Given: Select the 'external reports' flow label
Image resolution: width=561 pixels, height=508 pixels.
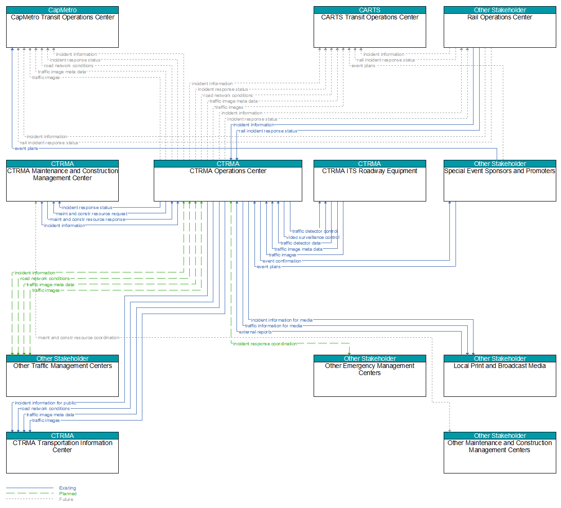Looking at the screenshot, I should (255, 332).
